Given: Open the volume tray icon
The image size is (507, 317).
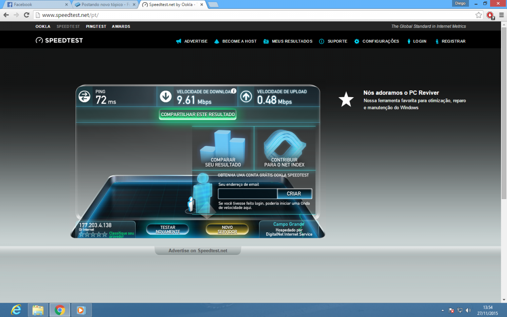Looking at the screenshot, I should click(468, 310).
